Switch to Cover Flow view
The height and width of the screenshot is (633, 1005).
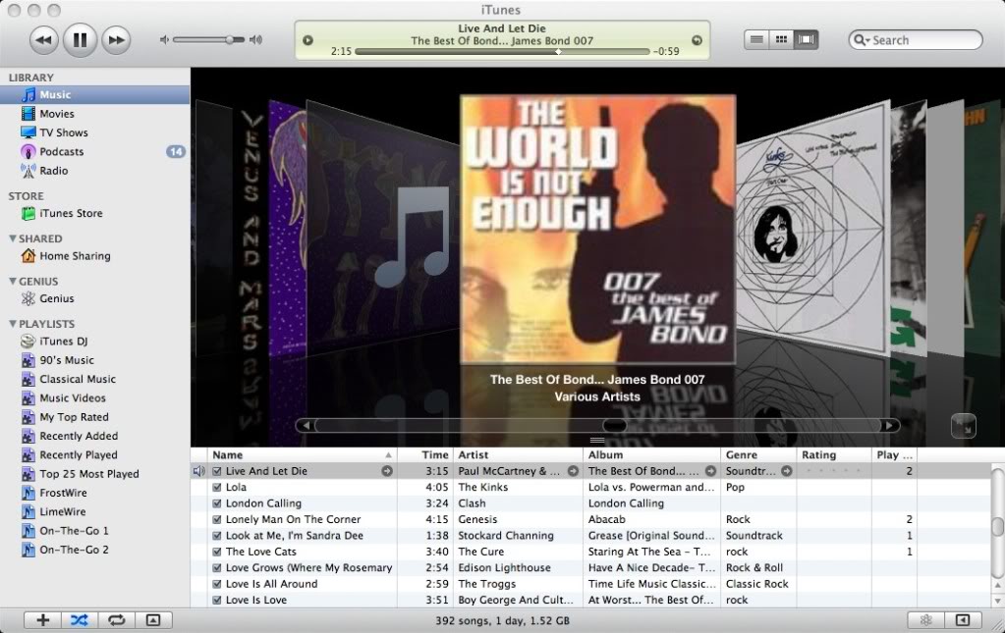[x=806, y=39]
